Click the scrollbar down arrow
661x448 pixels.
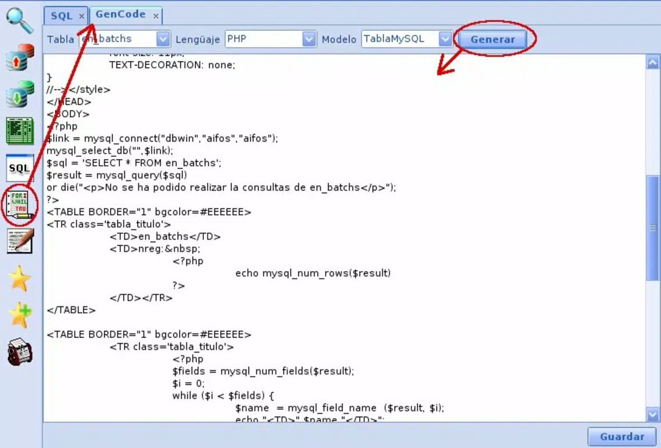pos(653,414)
